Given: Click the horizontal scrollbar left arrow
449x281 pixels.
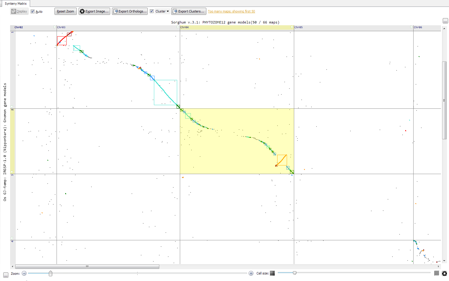Looking at the screenshot, I should 13,266.
